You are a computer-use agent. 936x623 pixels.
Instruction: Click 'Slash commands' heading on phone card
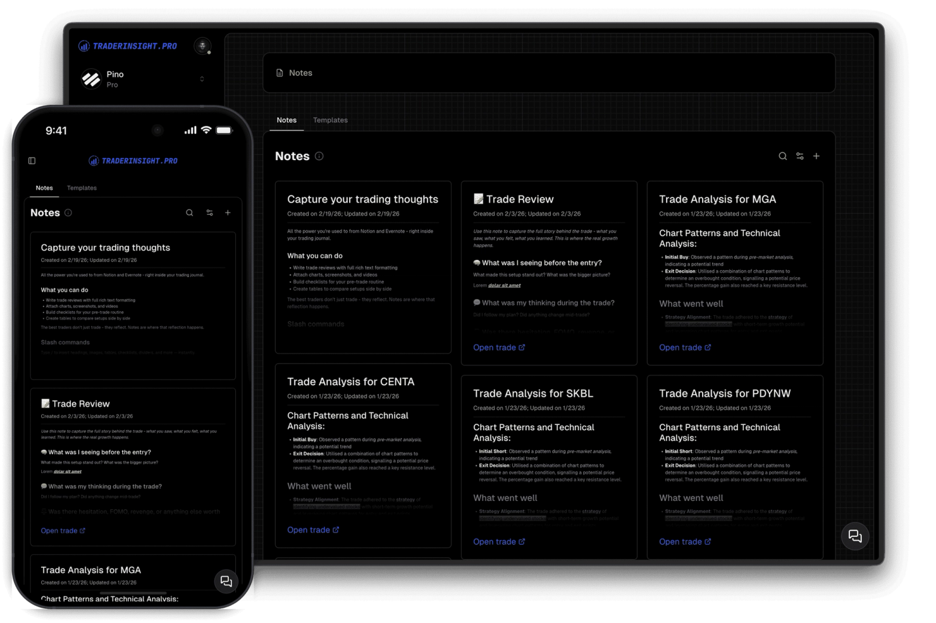tap(65, 343)
